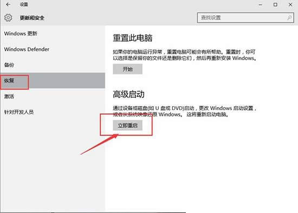Image resolution: width=298 pixels, height=213 pixels.
Task: Minimize the settings window
Action: (x=261, y=4)
